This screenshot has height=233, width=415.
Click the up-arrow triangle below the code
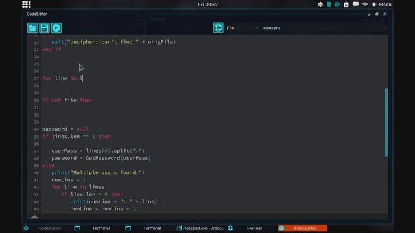pyautogui.click(x=34, y=217)
